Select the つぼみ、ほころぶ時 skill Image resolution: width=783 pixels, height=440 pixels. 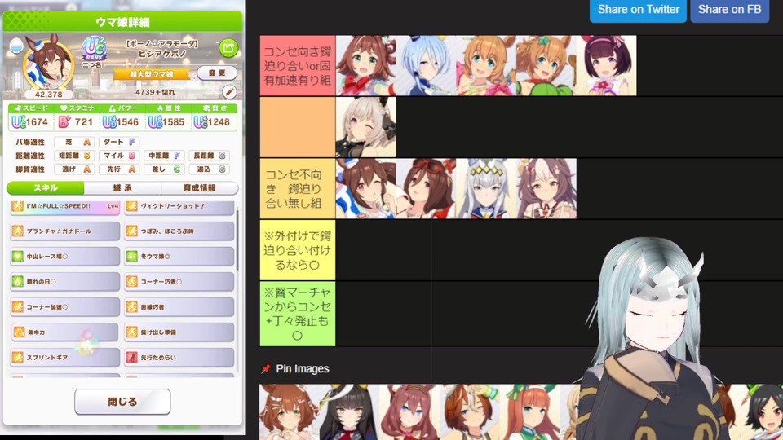point(179,231)
